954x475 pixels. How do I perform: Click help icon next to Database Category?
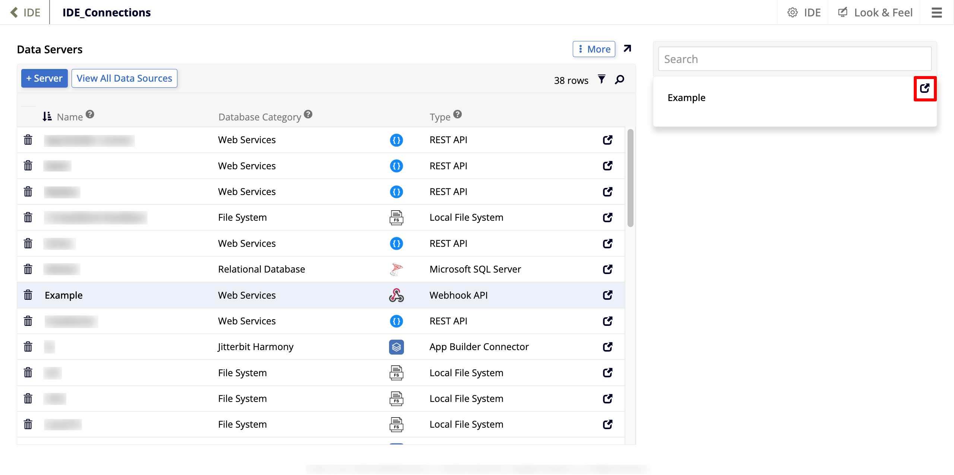pyautogui.click(x=308, y=114)
